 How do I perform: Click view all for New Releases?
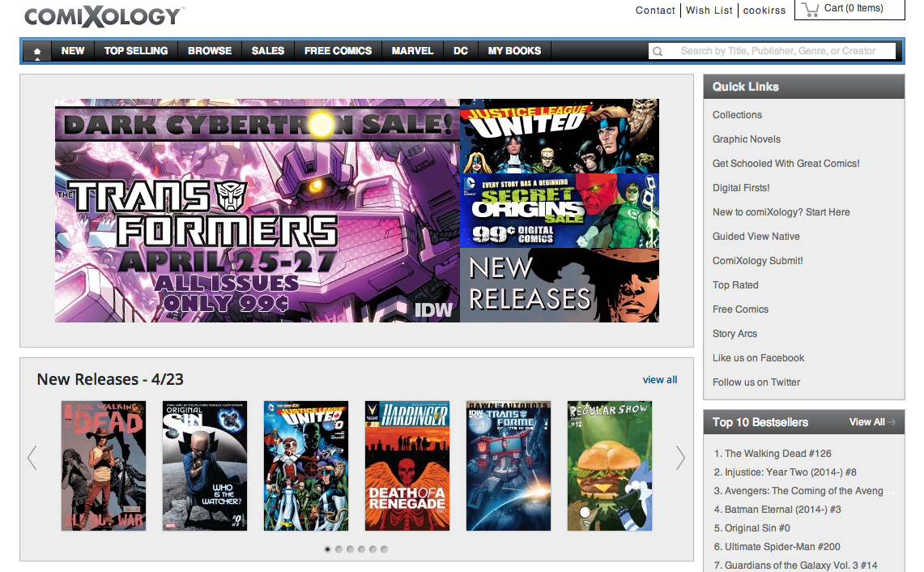pos(660,380)
